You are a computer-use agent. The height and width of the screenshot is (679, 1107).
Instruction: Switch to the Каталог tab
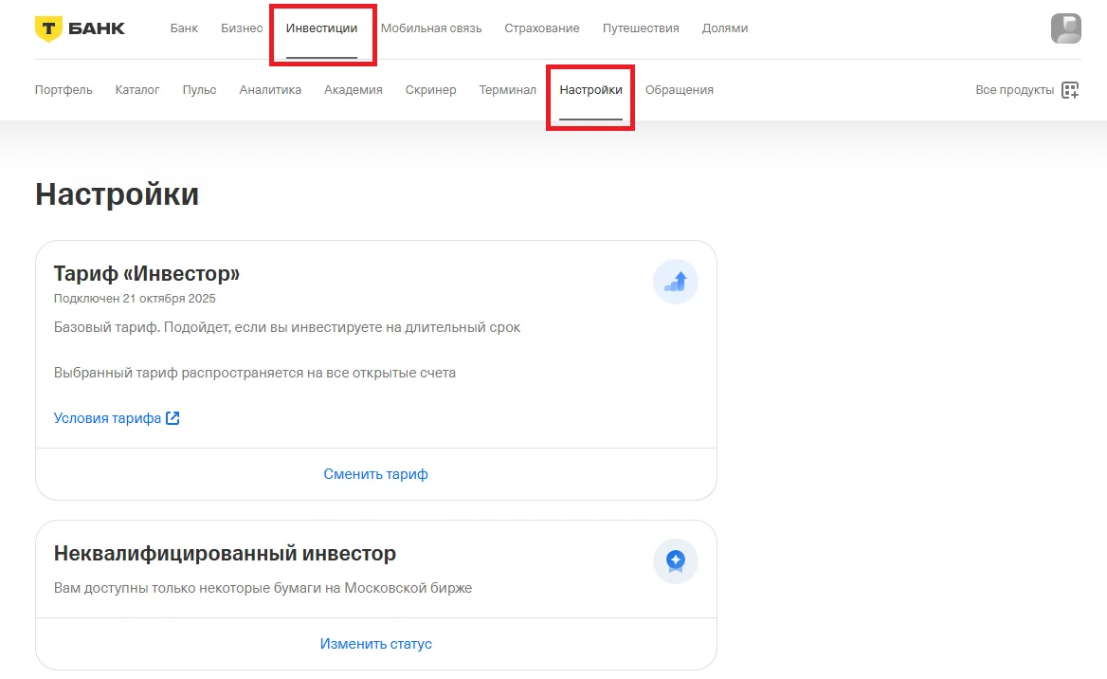click(x=137, y=90)
